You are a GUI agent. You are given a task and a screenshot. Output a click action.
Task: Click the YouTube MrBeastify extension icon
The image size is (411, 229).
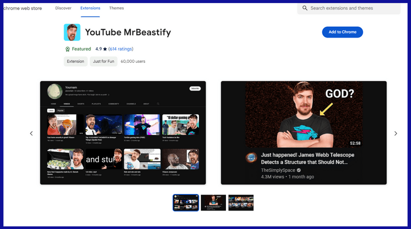[72, 32]
